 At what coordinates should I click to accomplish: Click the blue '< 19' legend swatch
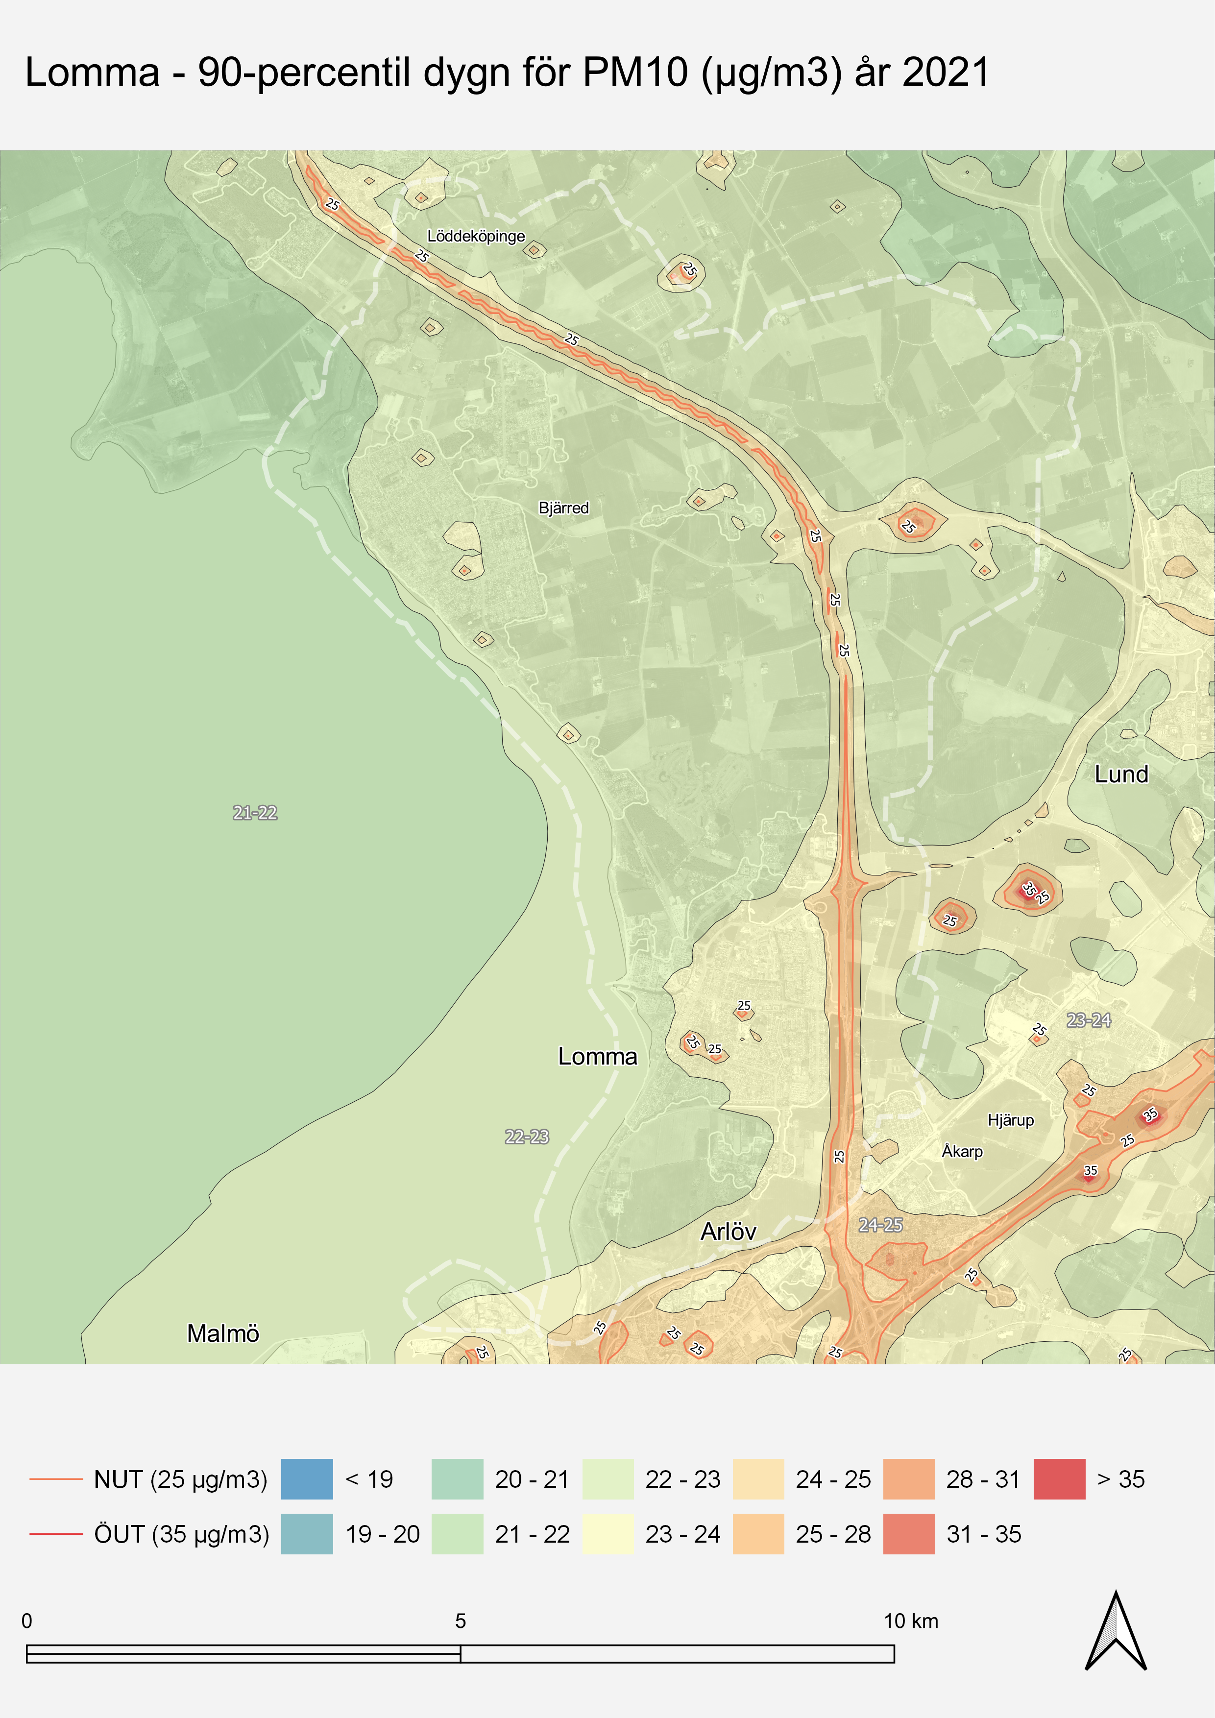307,1478
